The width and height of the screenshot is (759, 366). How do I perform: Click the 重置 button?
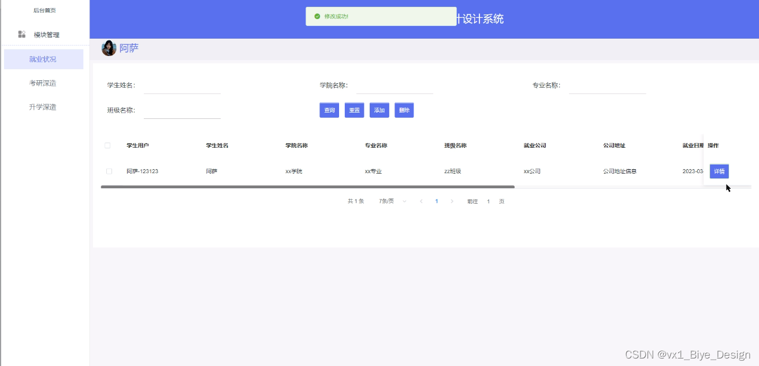point(354,110)
